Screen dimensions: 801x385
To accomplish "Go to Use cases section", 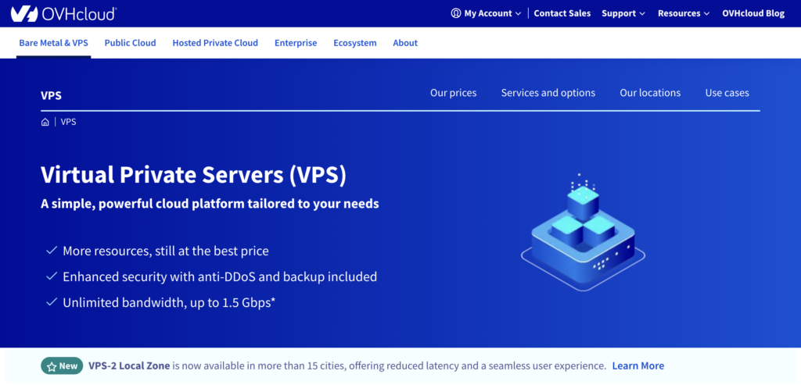I will [x=727, y=93].
